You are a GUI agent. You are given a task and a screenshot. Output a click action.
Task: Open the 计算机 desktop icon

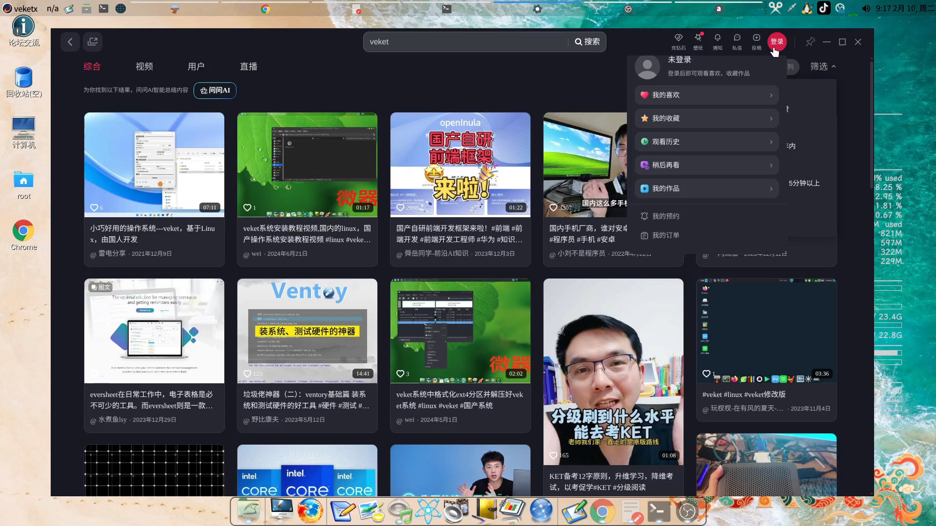pos(23,133)
